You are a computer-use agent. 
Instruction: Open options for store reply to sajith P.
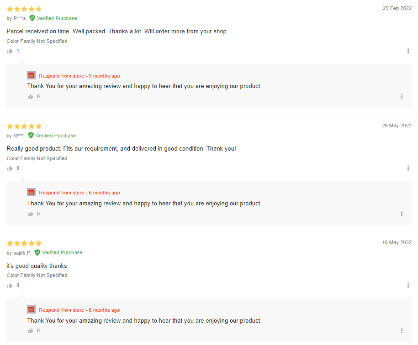pos(402,331)
